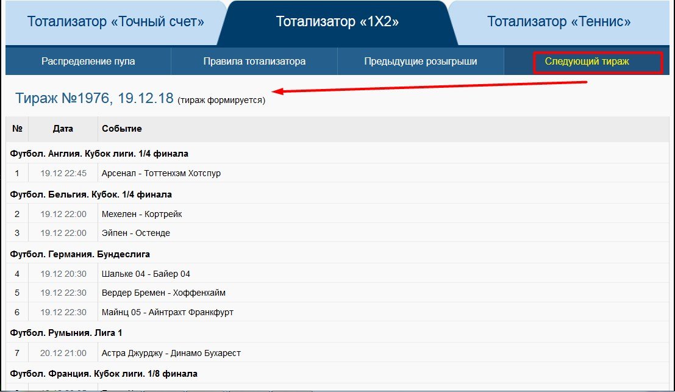This screenshot has width=675, height=392.
Task: Click the Следующий тираж link
Action: coord(587,61)
